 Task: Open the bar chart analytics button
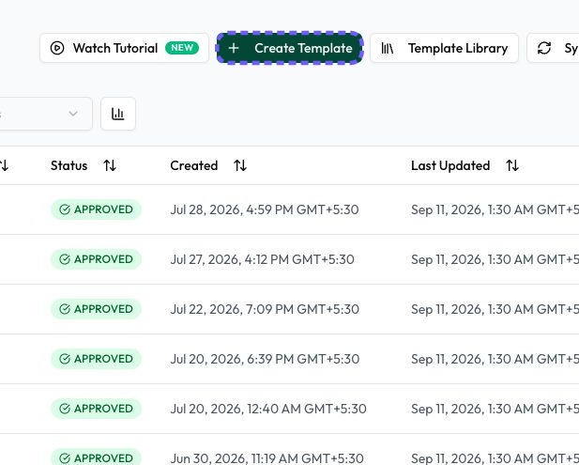click(x=118, y=114)
